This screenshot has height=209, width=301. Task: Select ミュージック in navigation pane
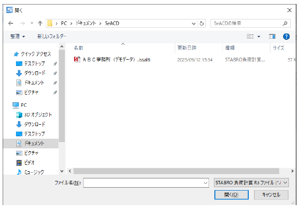tap(34, 172)
